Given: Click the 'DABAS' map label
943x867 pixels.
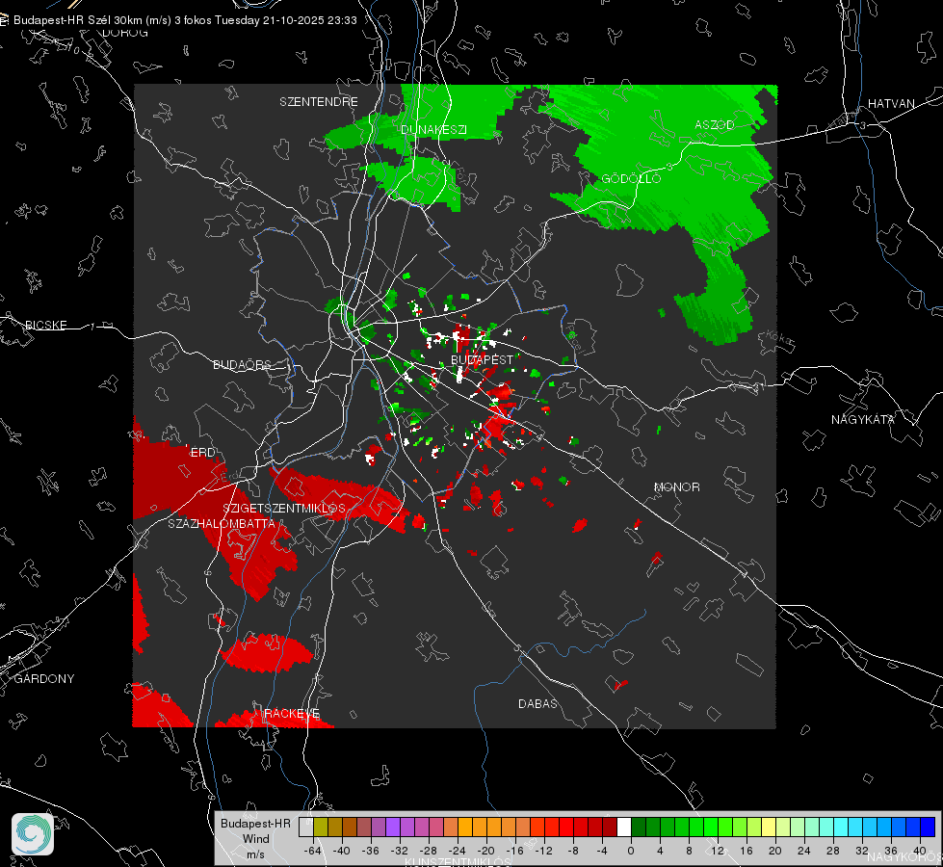Looking at the screenshot, I should [x=537, y=703].
